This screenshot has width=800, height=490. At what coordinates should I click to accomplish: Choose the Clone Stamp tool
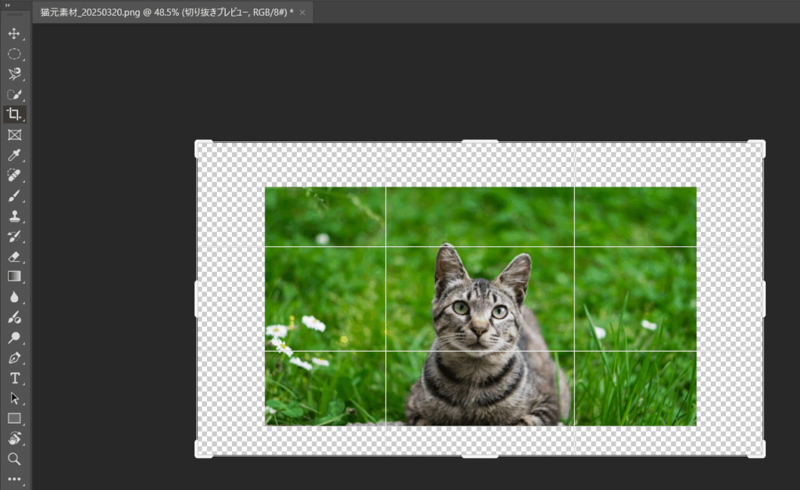pos(14,216)
